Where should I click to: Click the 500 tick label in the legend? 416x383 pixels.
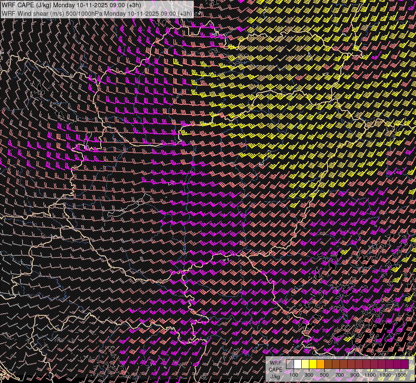[324, 375]
